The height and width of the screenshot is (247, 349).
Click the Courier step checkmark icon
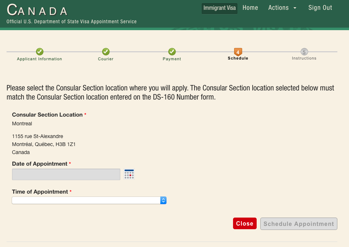[x=106, y=52]
